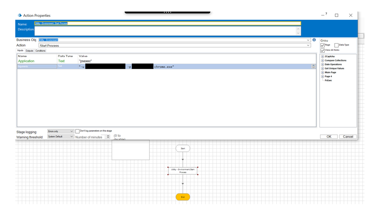Screen dimensions: 367x209
Task: Select the Application input row name
Action: click(26, 61)
